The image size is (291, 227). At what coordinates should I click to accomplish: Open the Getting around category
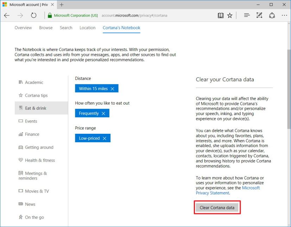tap(41, 147)
